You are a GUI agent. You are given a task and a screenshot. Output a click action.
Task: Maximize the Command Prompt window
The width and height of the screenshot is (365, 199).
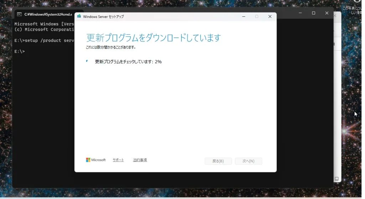pos(314,13)
